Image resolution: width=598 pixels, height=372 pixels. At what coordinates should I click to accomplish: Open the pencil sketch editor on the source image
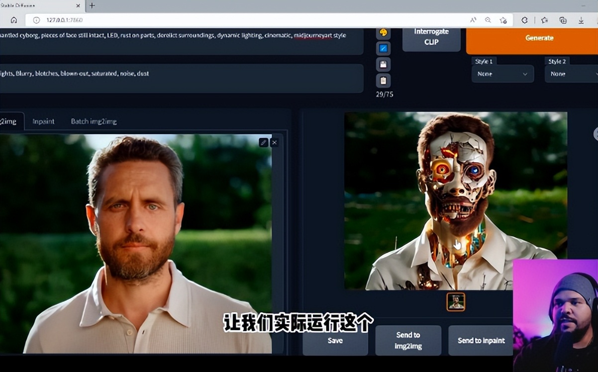tap(264, 142)
